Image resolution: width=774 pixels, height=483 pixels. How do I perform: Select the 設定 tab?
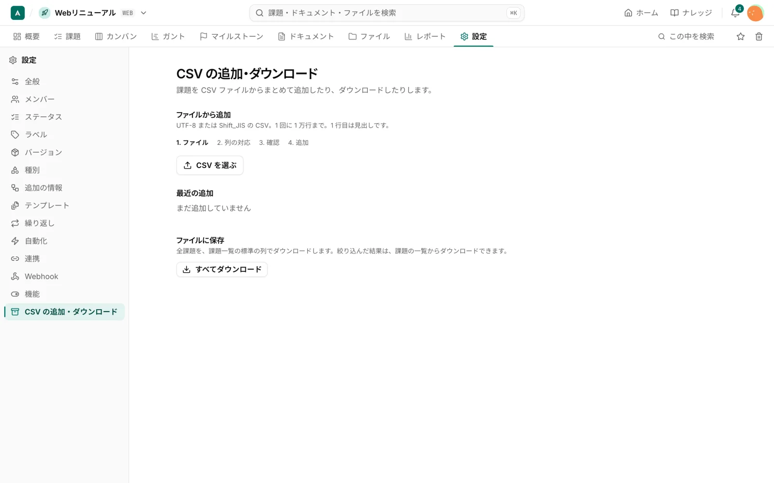coord(474,36)
